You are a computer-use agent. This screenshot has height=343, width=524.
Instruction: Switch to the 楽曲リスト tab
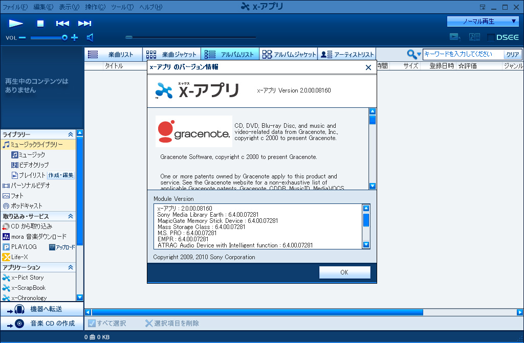[114, 54]
